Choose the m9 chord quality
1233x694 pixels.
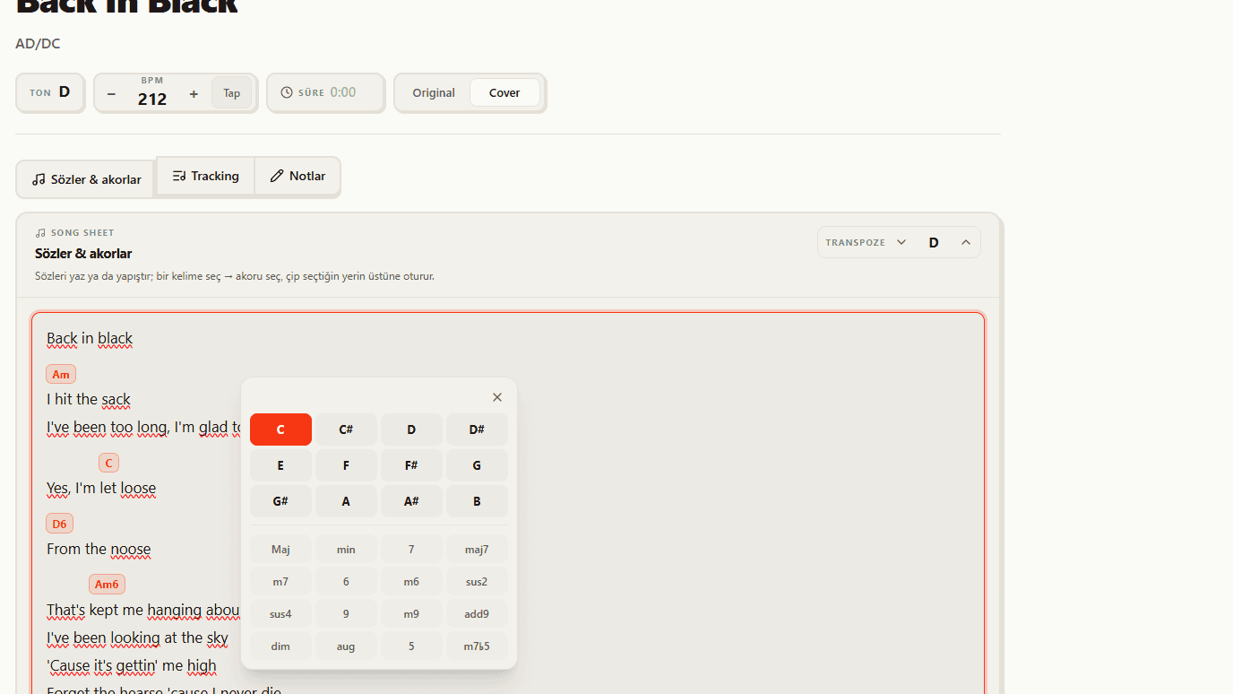pyautogui.click(x=411, y=614)
